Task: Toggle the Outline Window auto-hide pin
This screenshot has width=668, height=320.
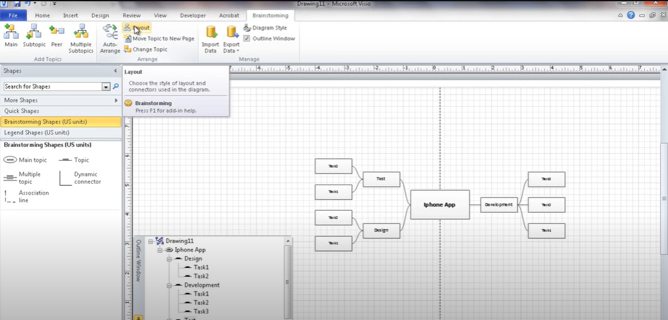Action: point(139,317)
